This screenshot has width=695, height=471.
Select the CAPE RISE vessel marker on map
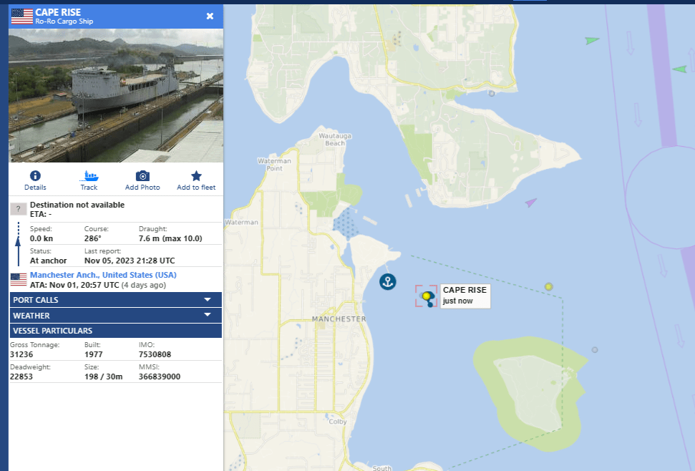pyautogui.click(x=427, y=296)
